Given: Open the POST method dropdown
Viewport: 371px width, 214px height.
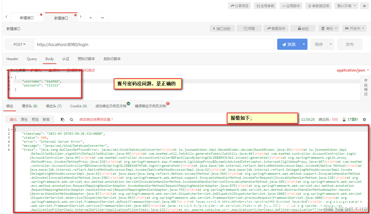Looking at the screenshot, I should 19,45.
